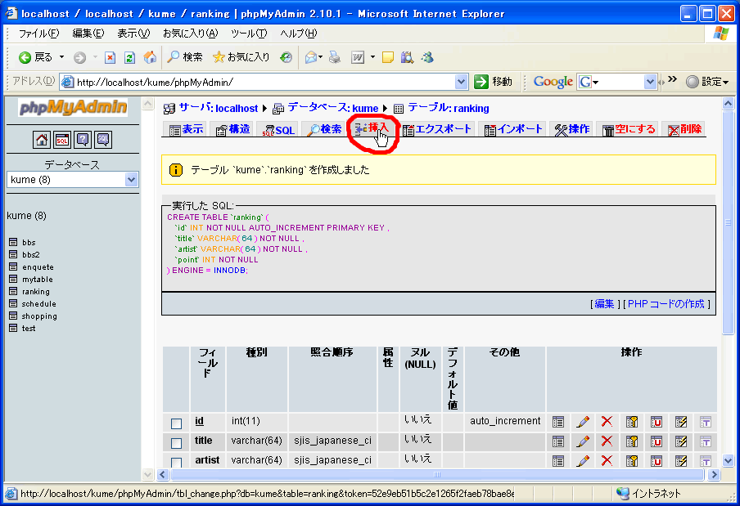Click the 削除 (Drop) tab
740x506 pixels.
click(x=685, y=129)
